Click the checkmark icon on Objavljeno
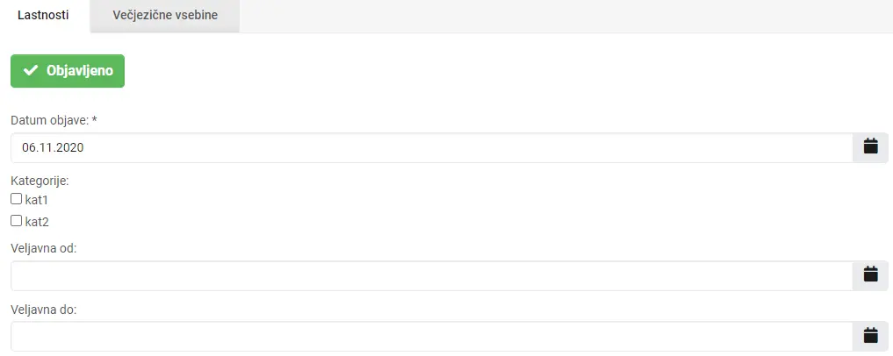Screen dimensions: 893x356 coord(31,71)
